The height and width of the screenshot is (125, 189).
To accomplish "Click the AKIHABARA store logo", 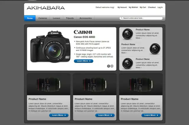I will pyautogui.click(x=46, y=8).
